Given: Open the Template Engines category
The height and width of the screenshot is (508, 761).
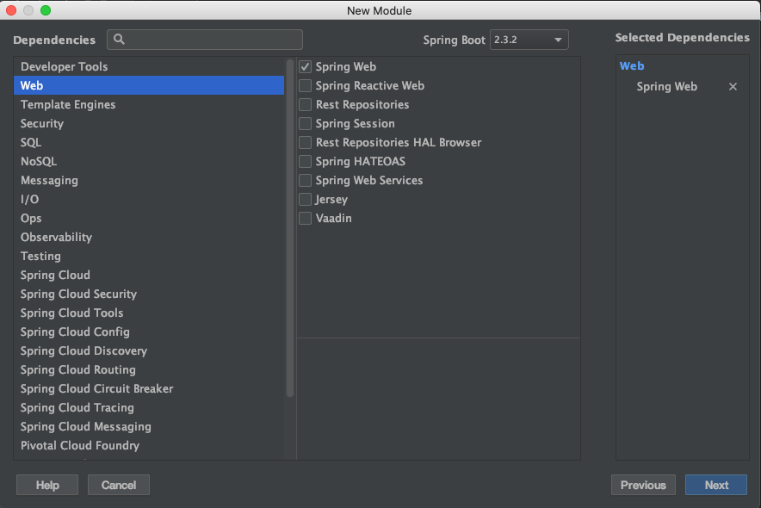Looking at the screenshot, I should (x=149, y=104).
